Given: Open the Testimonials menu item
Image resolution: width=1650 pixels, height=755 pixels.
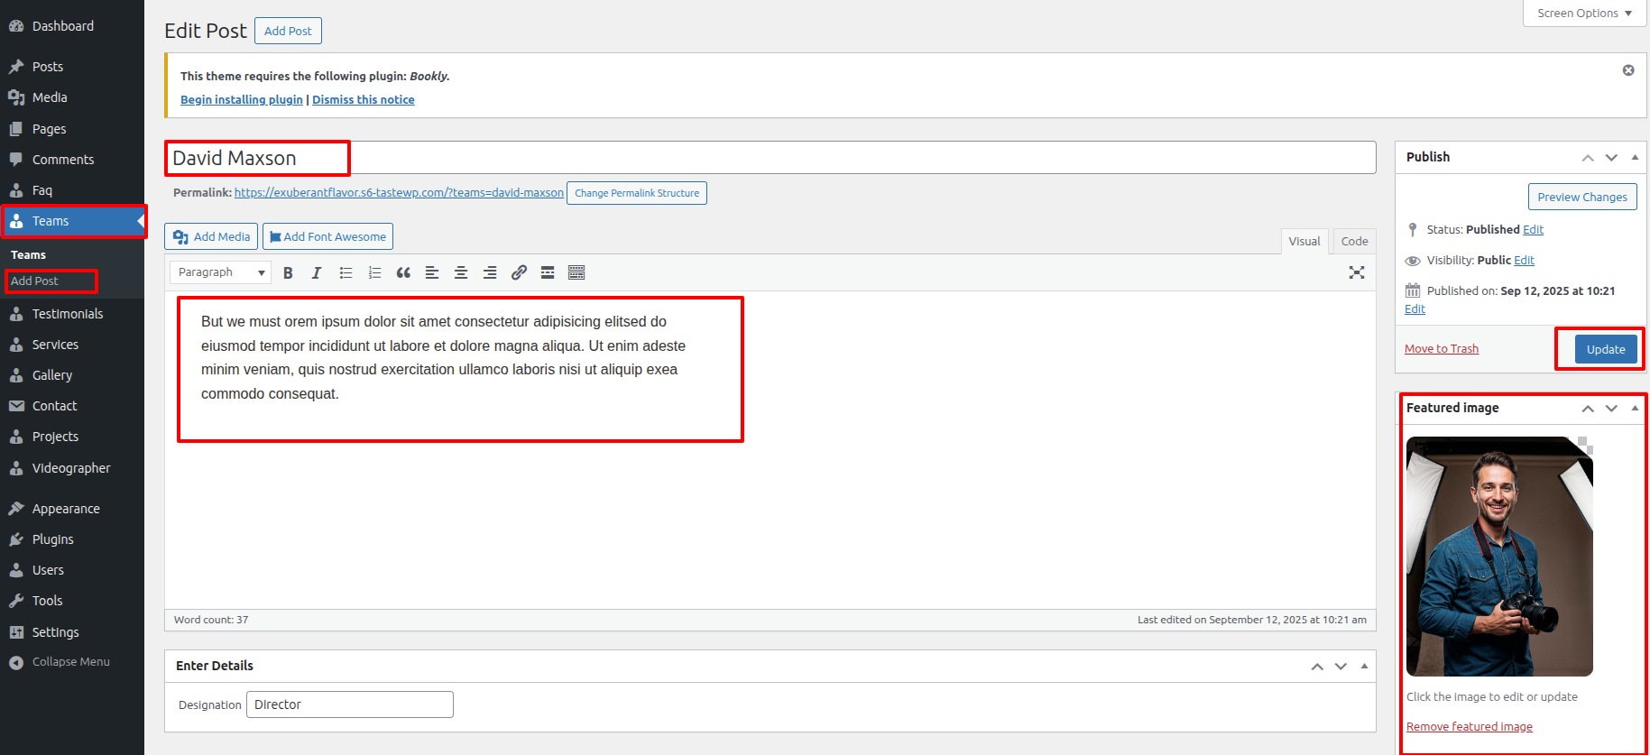Looking at the screenshot, I should pyautogui.click(x=68, y=314).
